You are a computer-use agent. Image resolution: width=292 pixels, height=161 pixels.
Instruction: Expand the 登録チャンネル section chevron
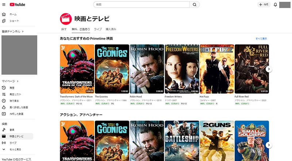[x=23, y=31]
